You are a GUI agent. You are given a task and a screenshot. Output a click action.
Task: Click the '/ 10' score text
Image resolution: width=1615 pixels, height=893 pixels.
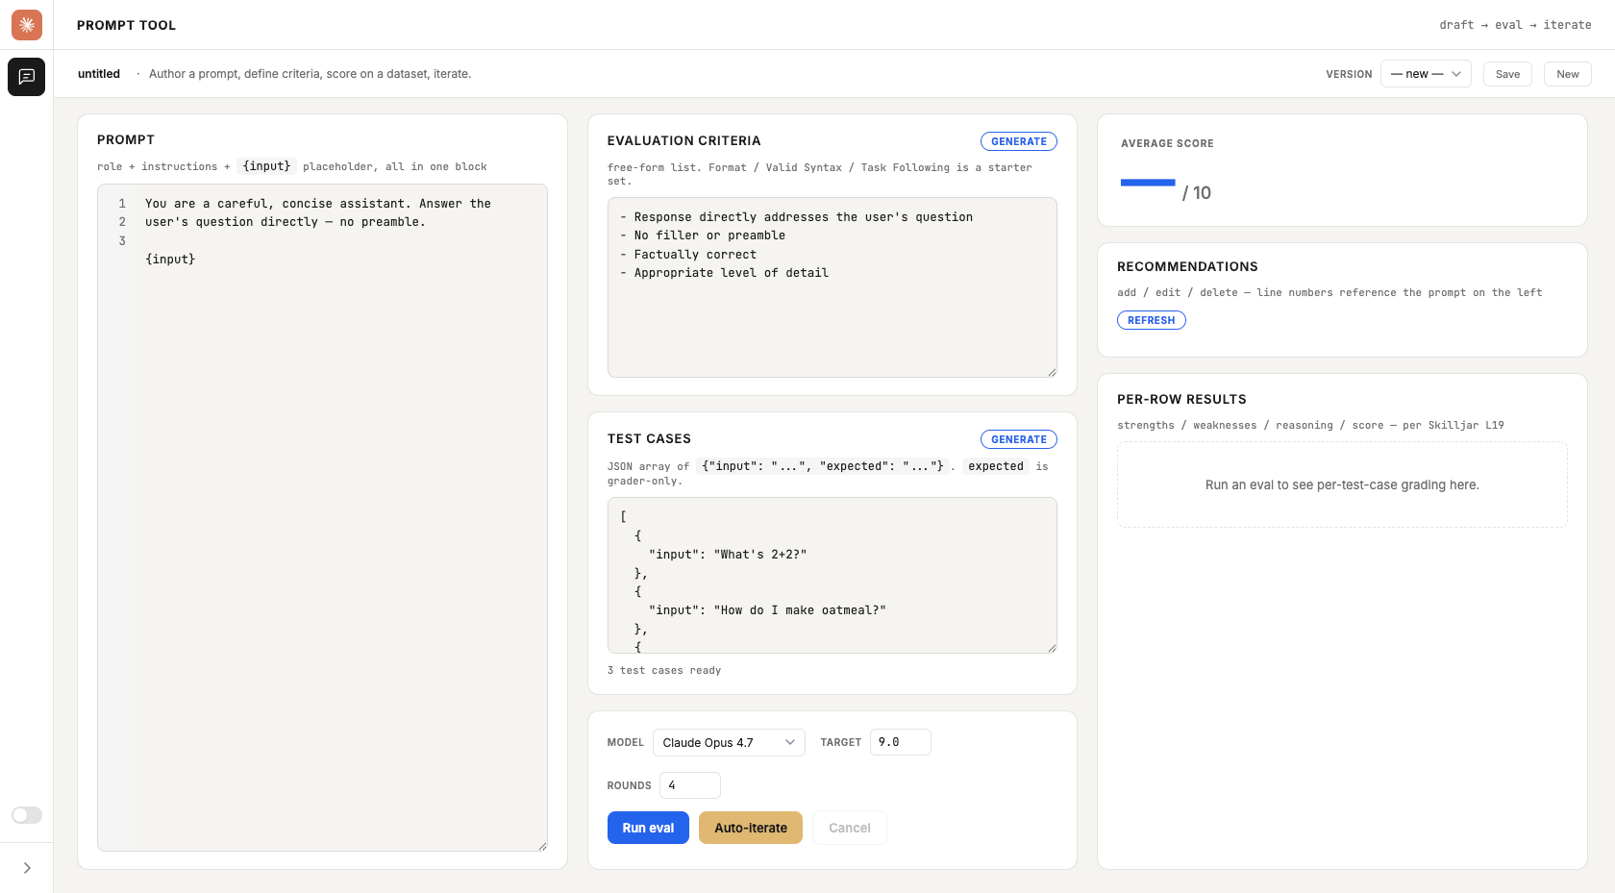(x=1197, y=193)
